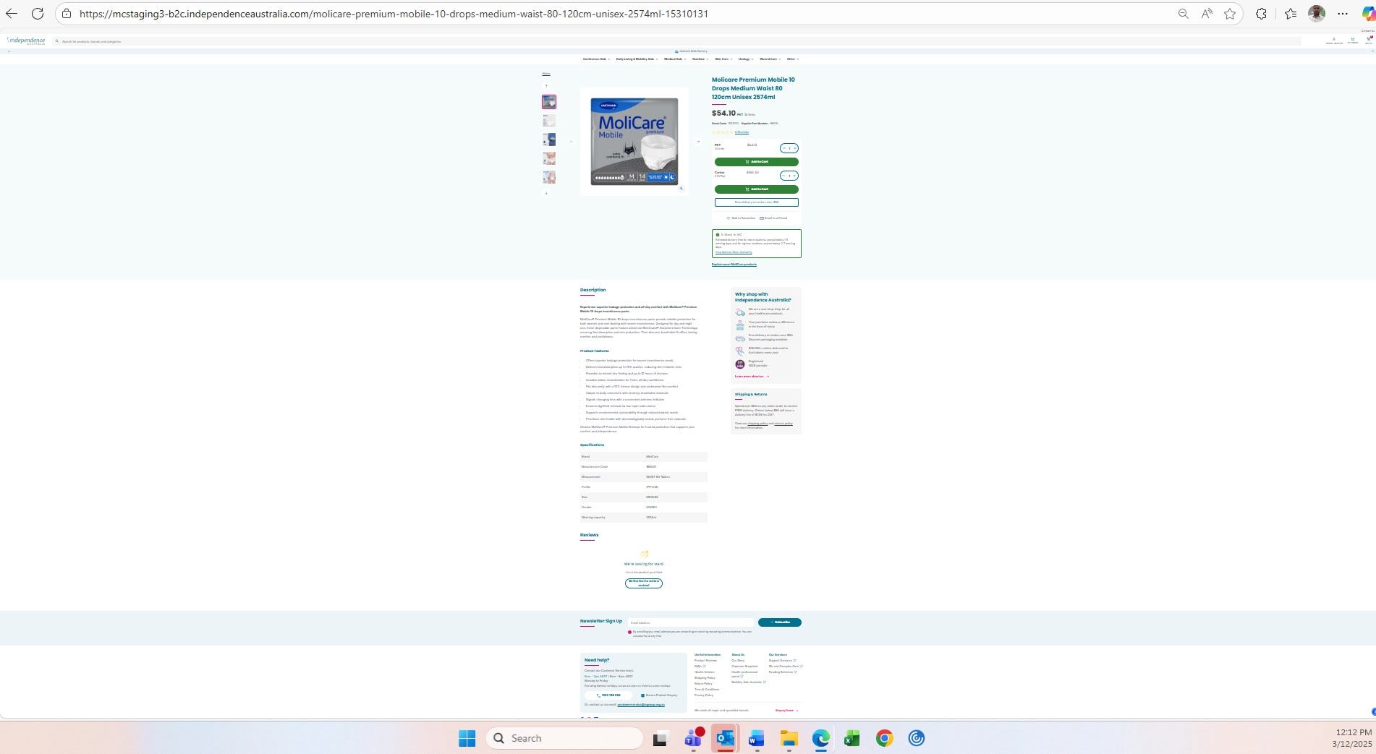Launch Excel from the taskbar

click(x=851, y=738)
